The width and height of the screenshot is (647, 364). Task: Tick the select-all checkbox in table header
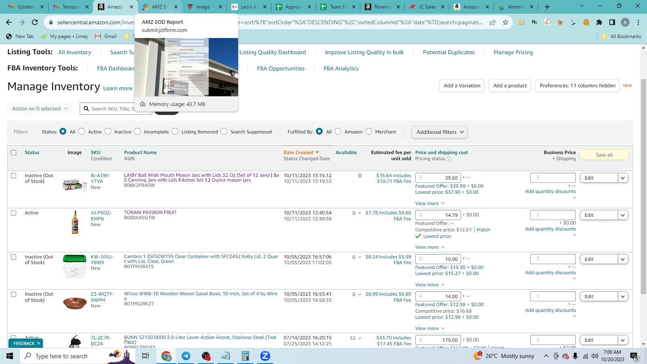click(14, 153)
